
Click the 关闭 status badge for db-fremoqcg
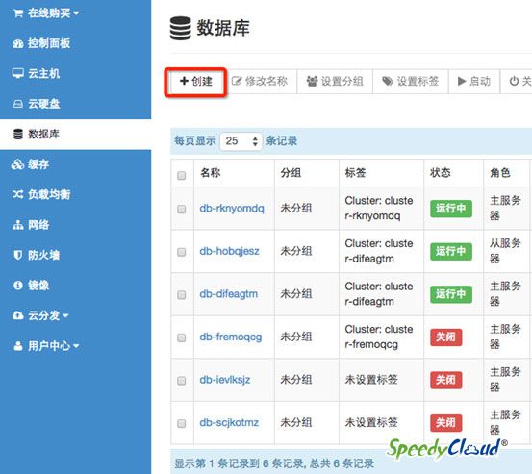(445, 337)
